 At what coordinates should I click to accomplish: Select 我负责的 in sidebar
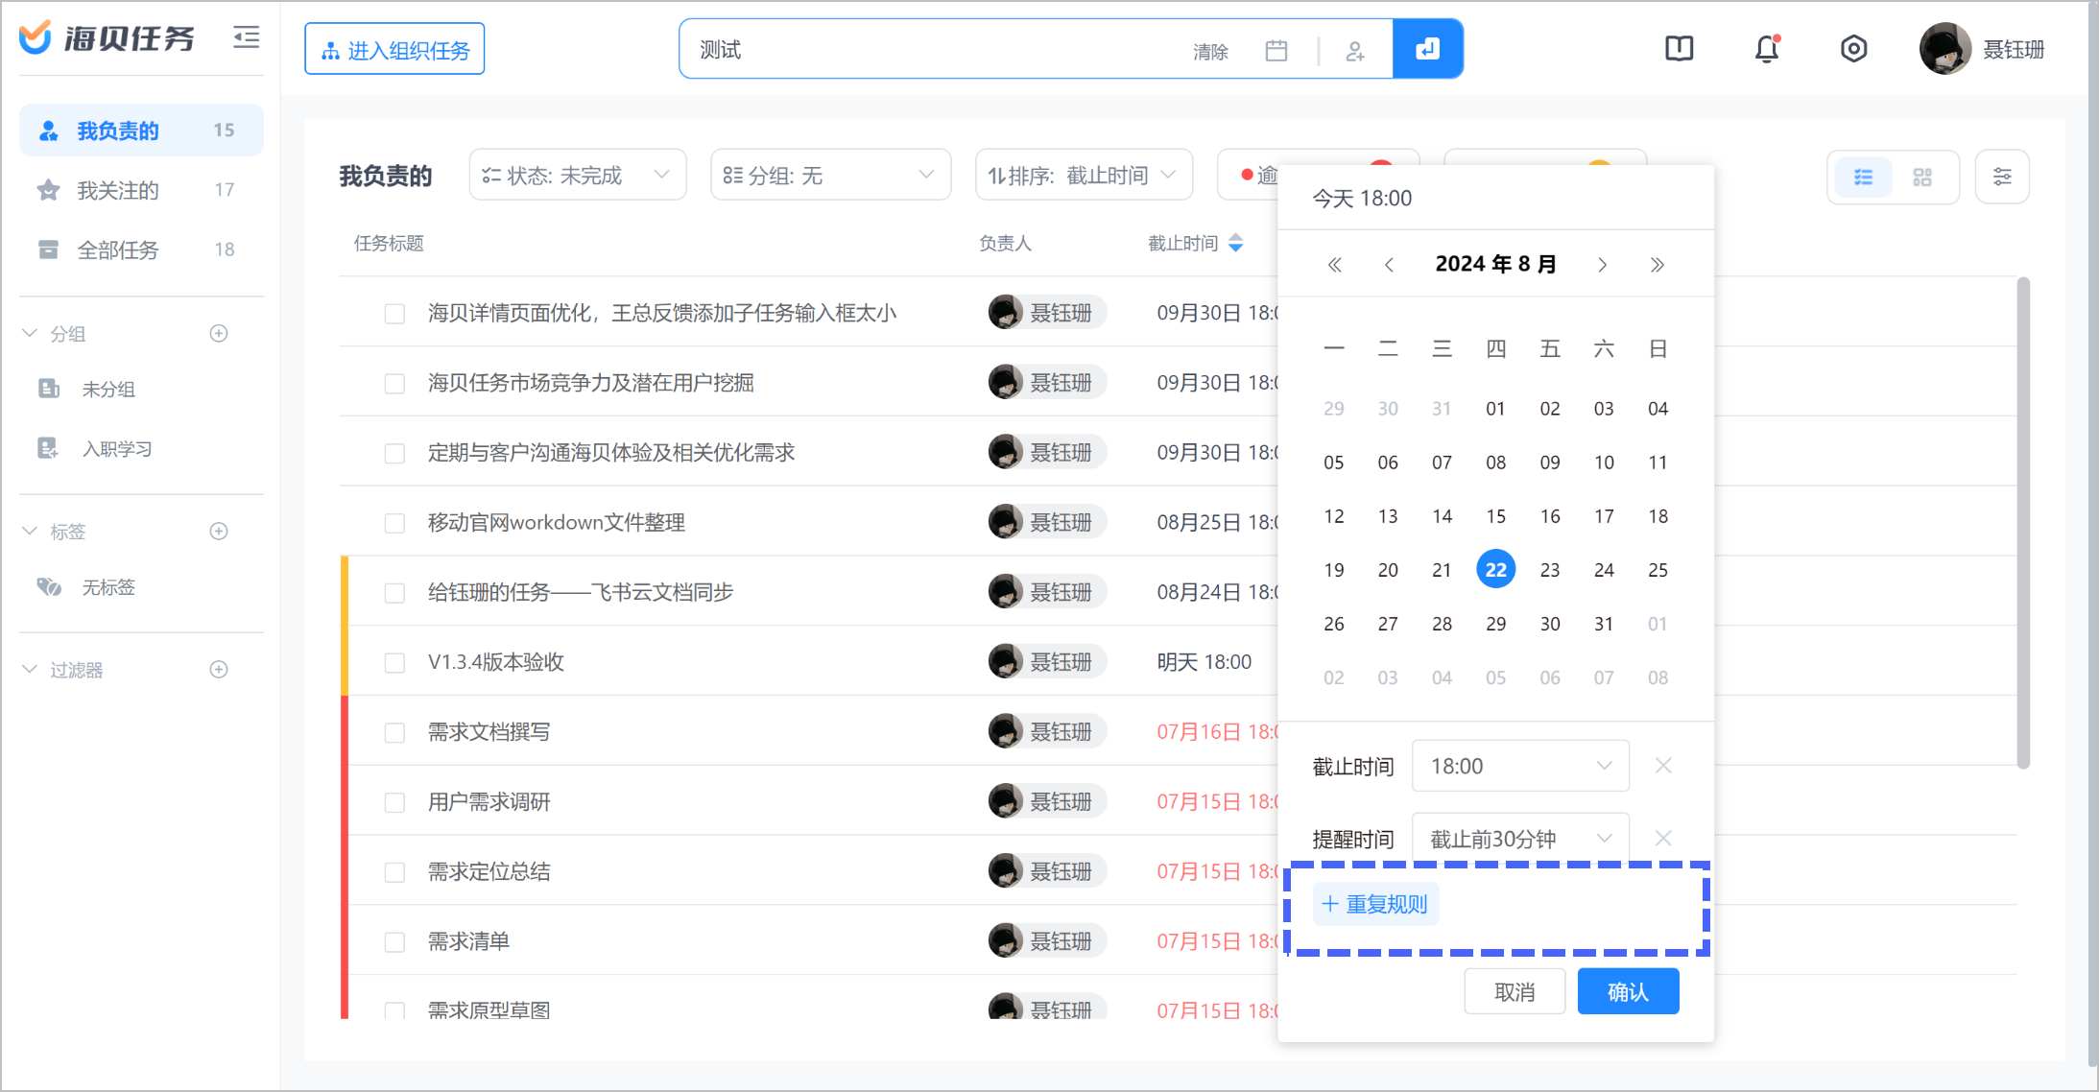tap(141, 131)
